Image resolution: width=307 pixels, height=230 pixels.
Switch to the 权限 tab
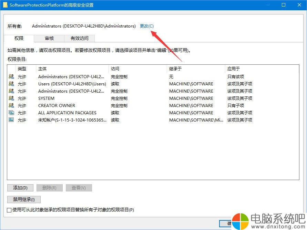[19, 38]
